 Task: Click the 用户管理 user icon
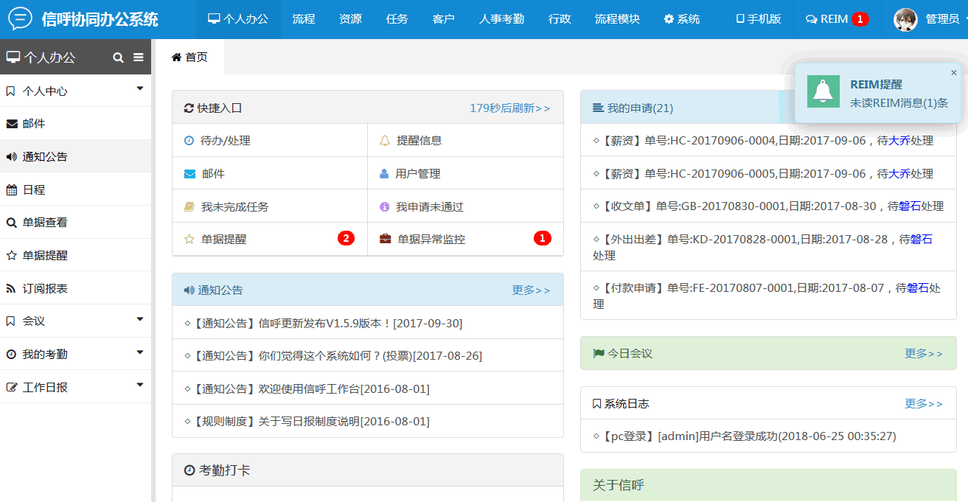click(x=384, y=172)
